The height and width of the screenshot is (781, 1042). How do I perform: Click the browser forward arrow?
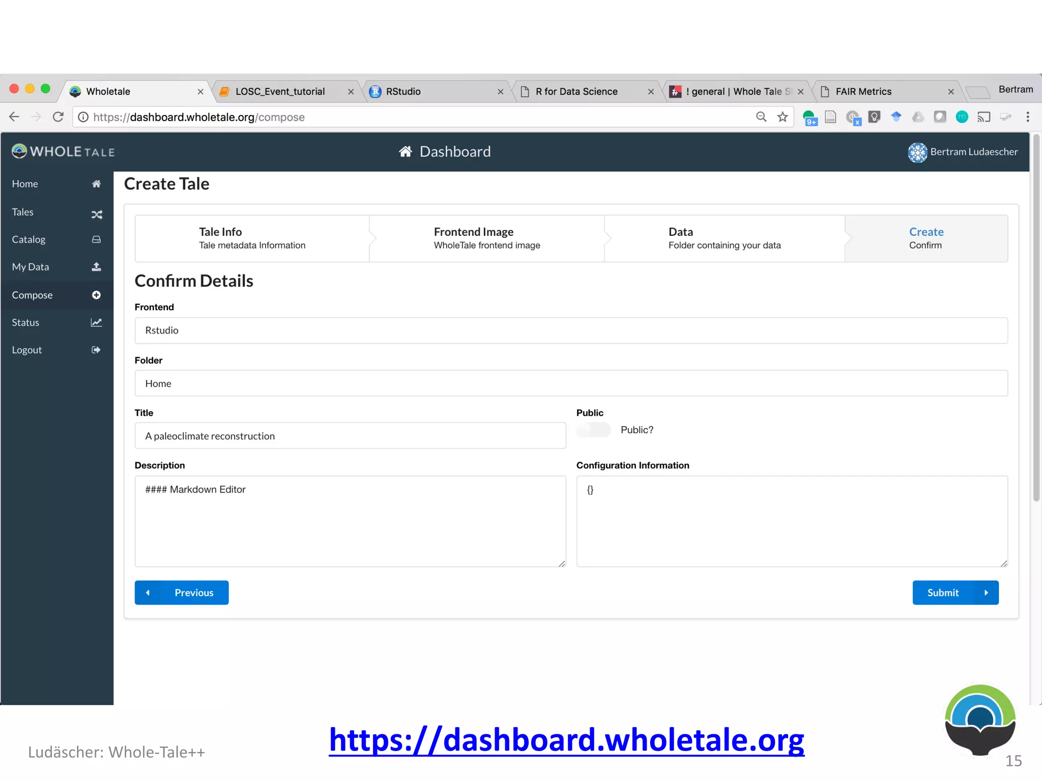point(36,117)
